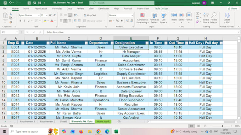Open the Font dialog launcher
Screen dimensions: 241x135
coord(56,27)
